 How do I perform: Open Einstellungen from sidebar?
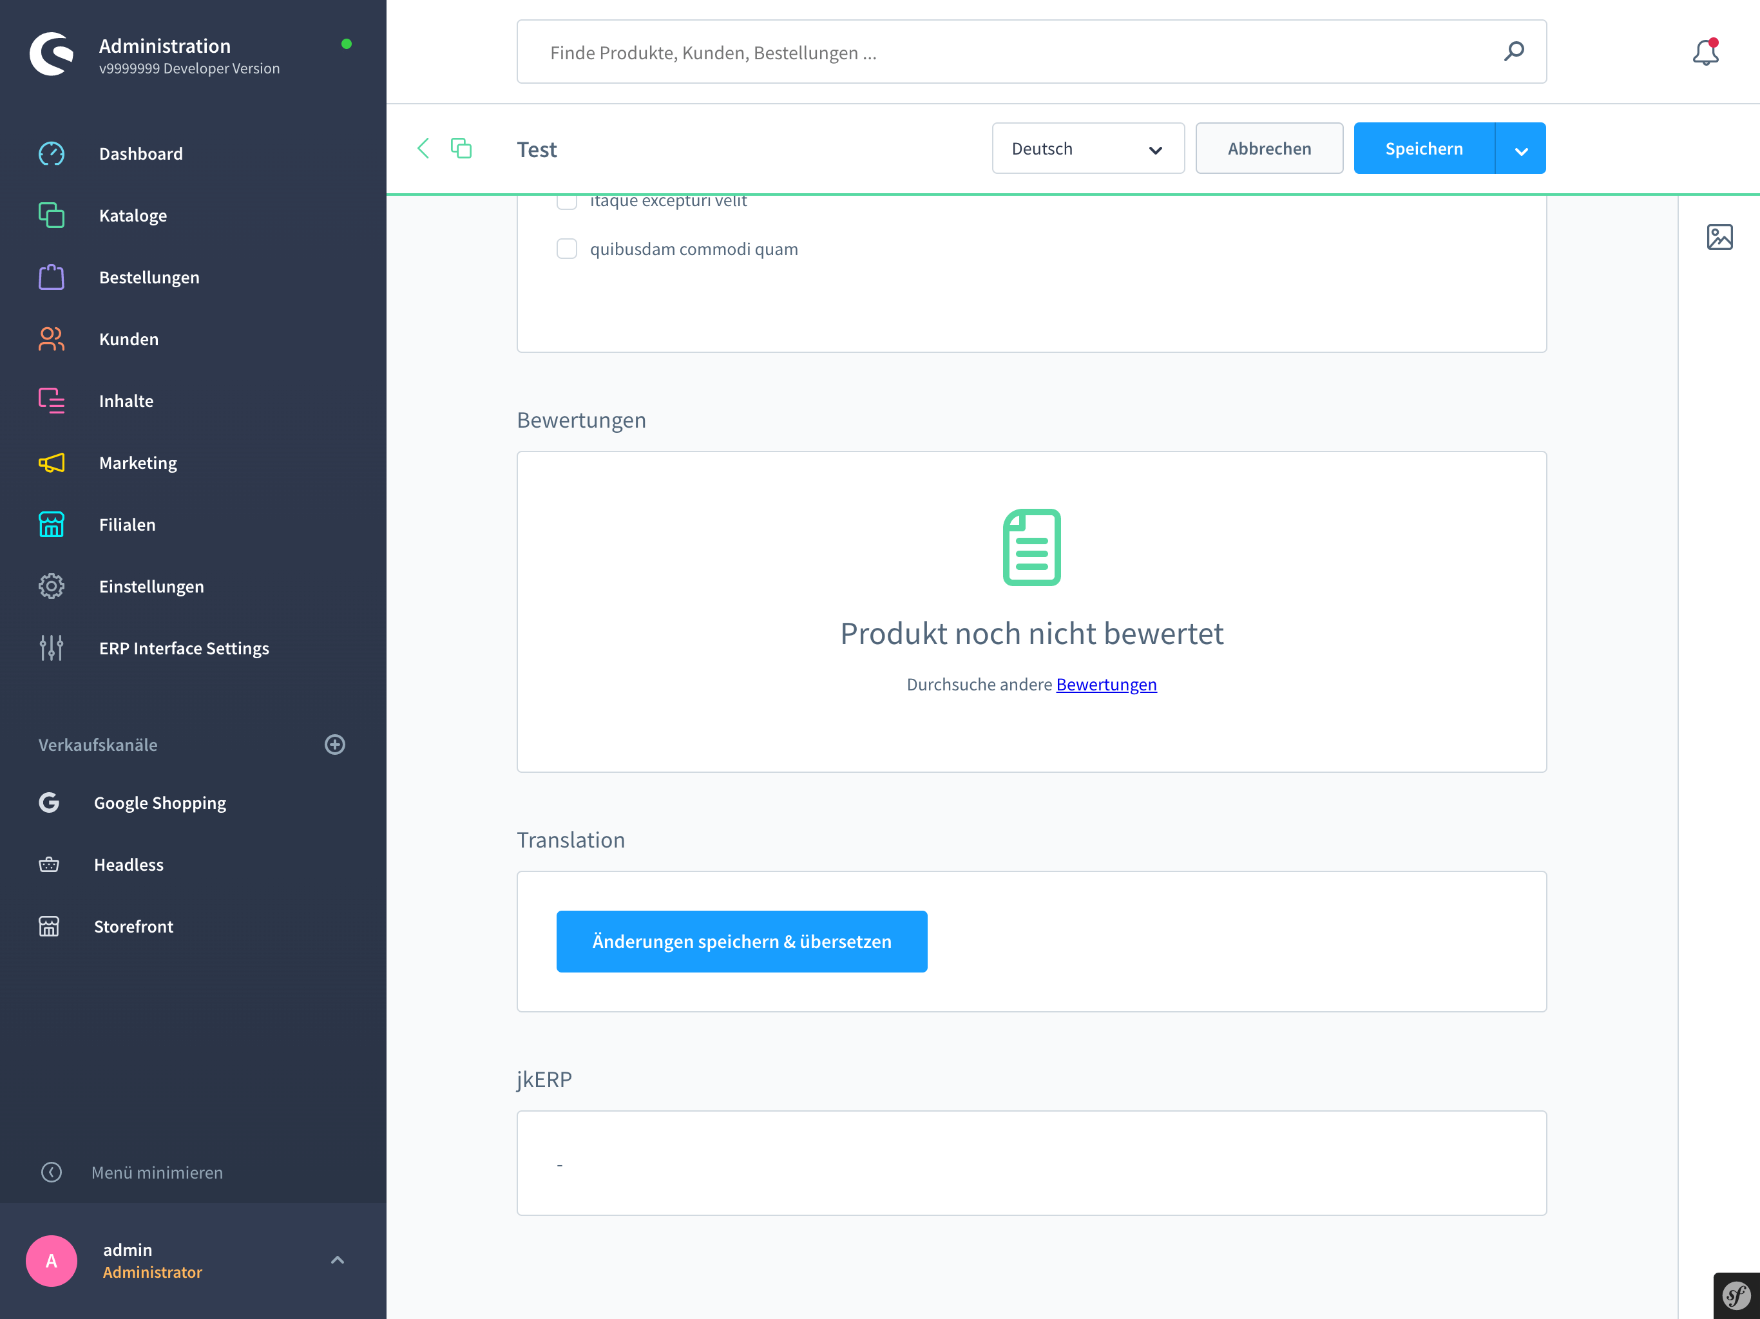point(151,586)
